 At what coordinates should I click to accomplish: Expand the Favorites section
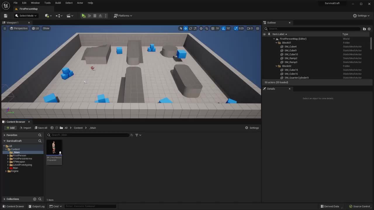pos(4,135)
